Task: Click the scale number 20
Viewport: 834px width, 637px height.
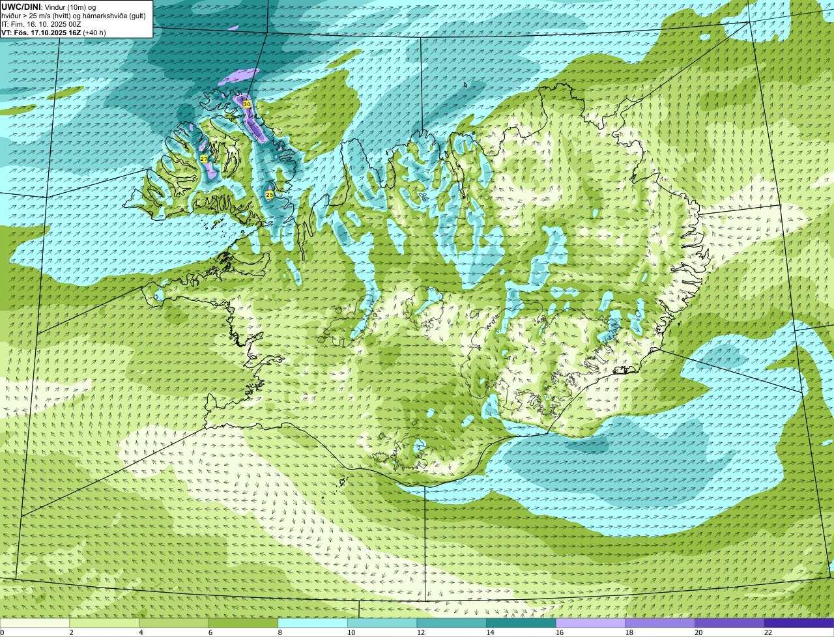Action: (698, 632)
